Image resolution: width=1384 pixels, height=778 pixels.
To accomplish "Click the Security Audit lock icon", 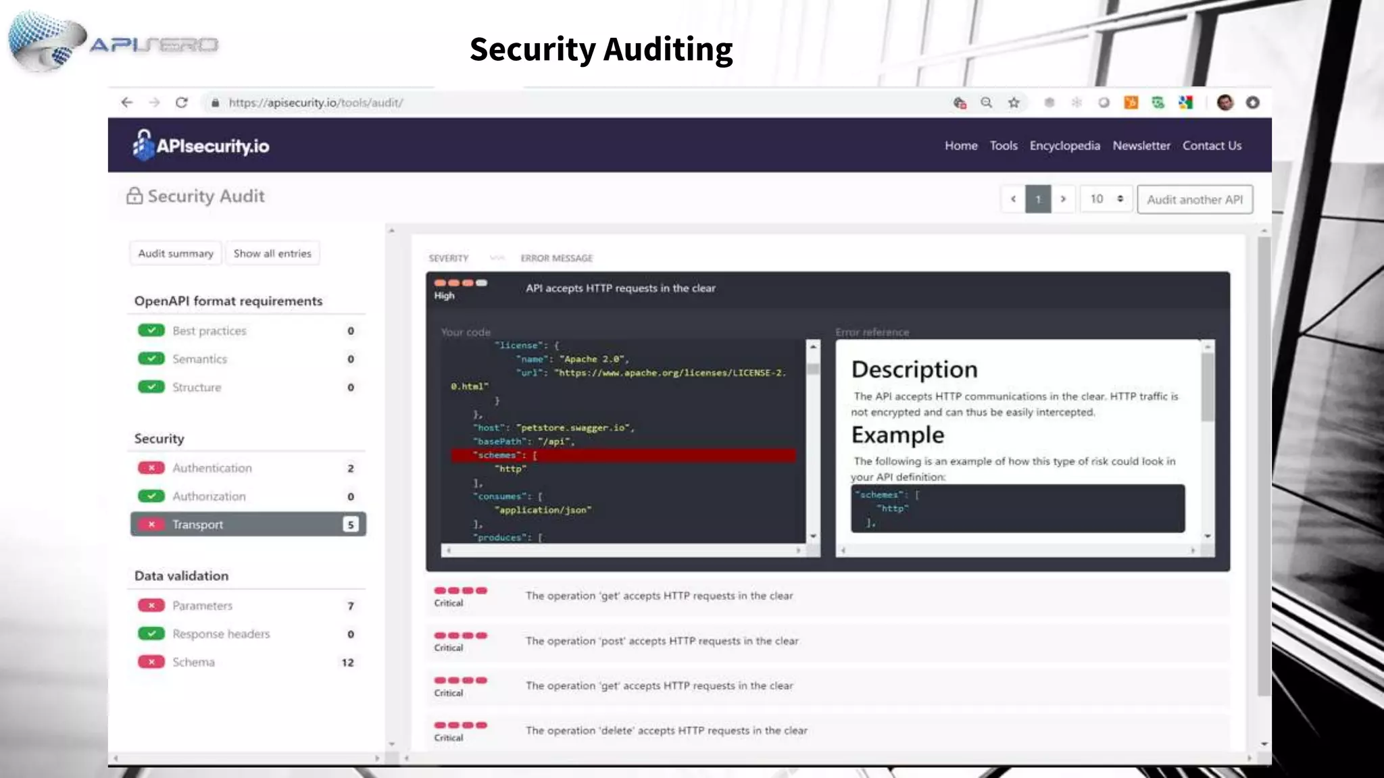I will (134, 196).
